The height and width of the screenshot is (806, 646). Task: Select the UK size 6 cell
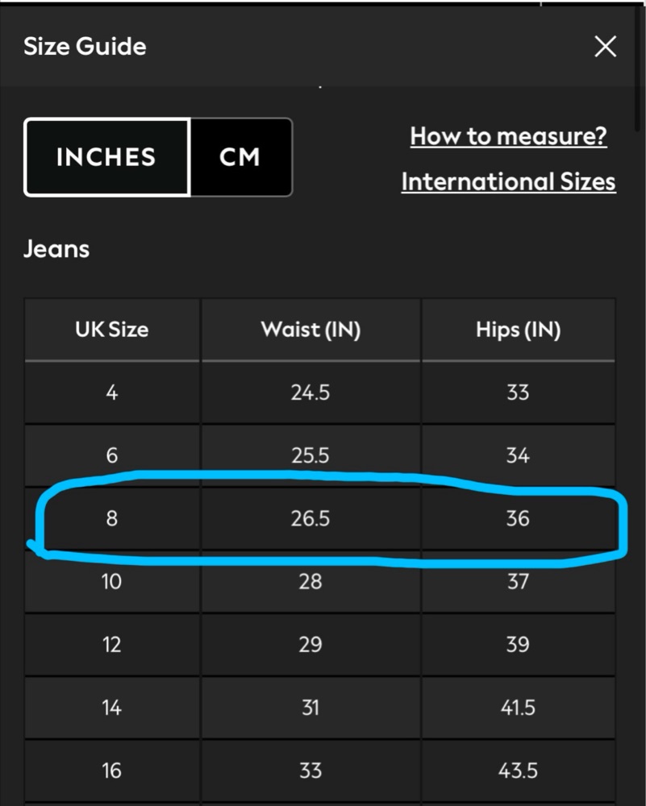(x=111, y=455)
